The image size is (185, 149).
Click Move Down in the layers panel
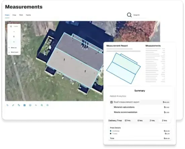[13, 52]
